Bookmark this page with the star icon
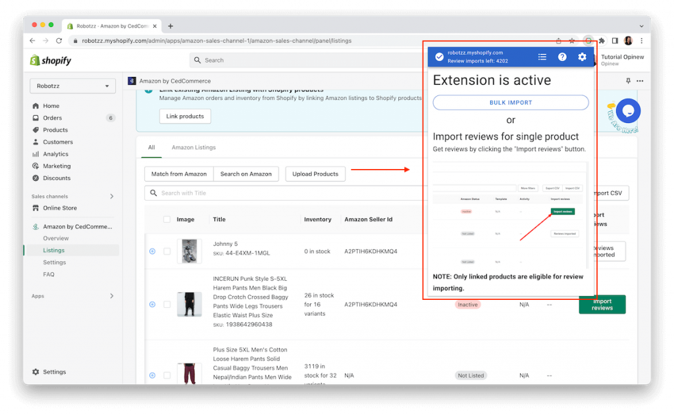674x415 pixels. 572,41
